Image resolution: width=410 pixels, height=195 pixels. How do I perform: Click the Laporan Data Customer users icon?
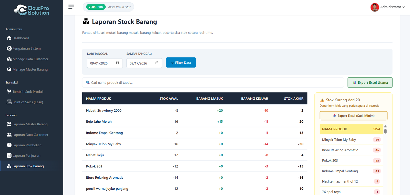[x=9, y=135]
